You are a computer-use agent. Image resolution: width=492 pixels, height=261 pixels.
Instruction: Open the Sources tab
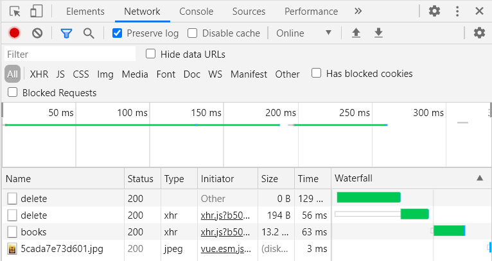pyautogui.click(x=249, y=11)
